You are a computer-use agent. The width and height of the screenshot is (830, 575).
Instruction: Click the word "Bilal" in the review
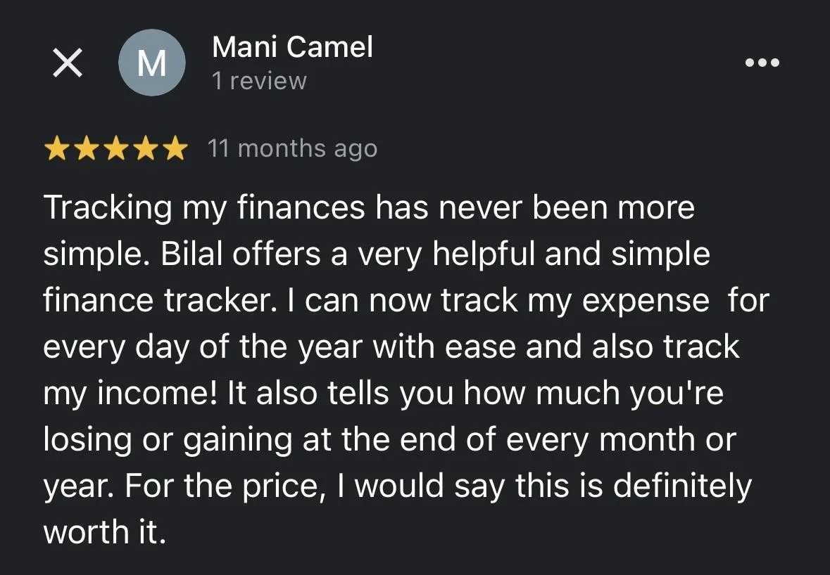(x=191, y=254)
